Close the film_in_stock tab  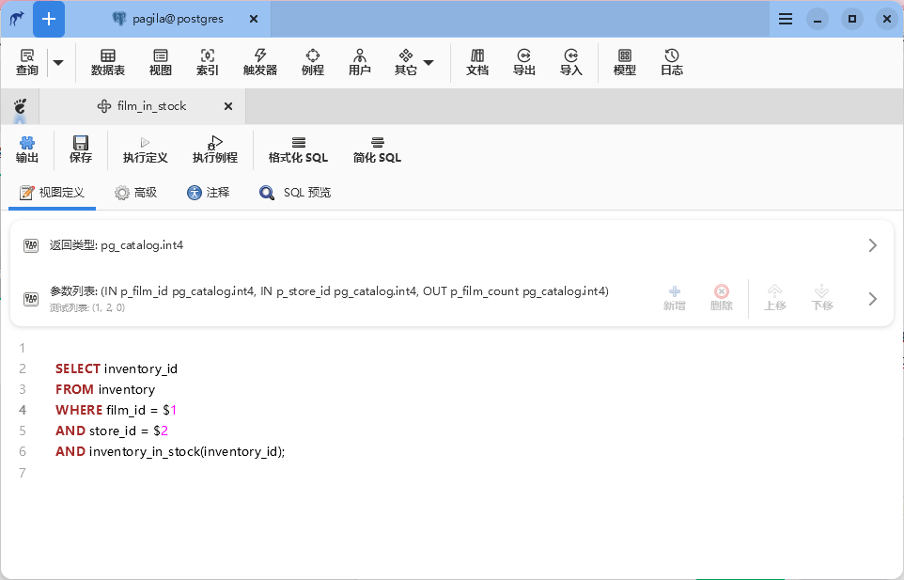coord(228,106)
